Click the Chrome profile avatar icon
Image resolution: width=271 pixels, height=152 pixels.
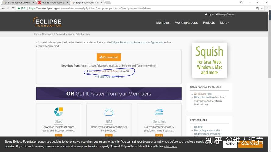(241, 2)
